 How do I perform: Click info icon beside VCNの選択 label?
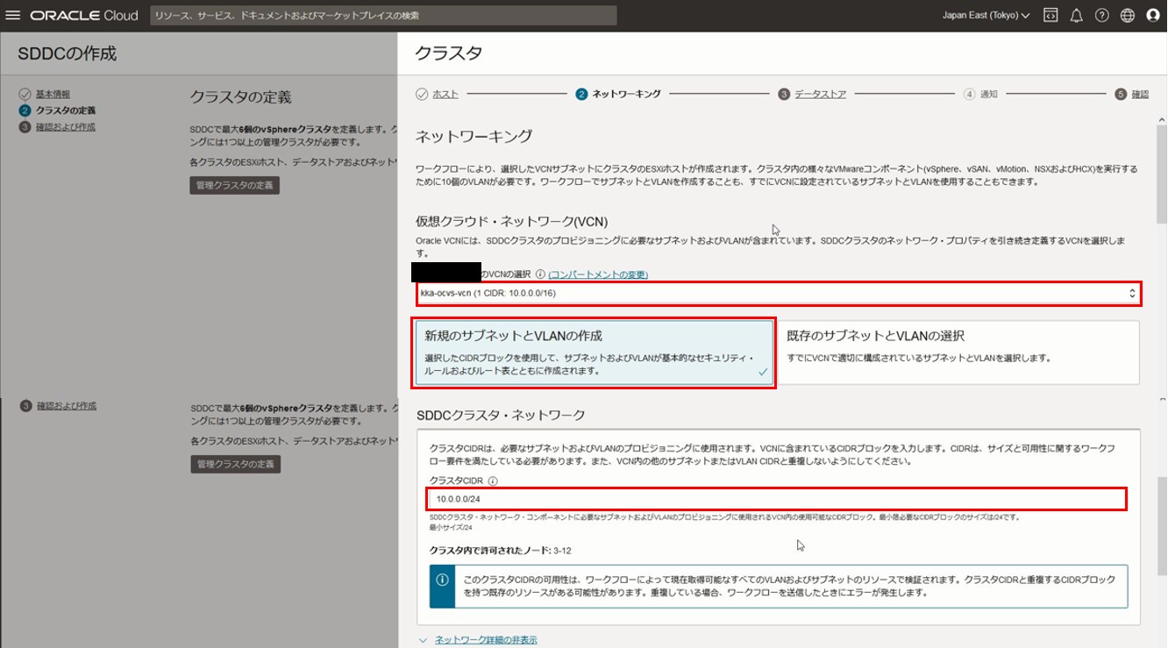(540, 274)
